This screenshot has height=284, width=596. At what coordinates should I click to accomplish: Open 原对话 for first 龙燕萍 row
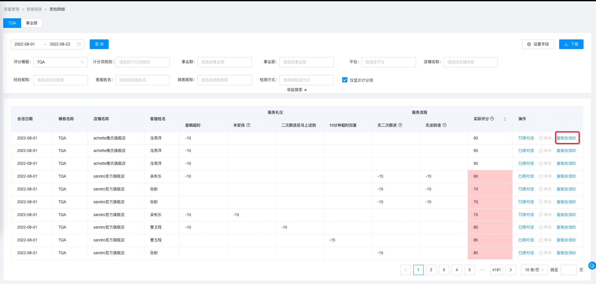[x=526, y=138]
